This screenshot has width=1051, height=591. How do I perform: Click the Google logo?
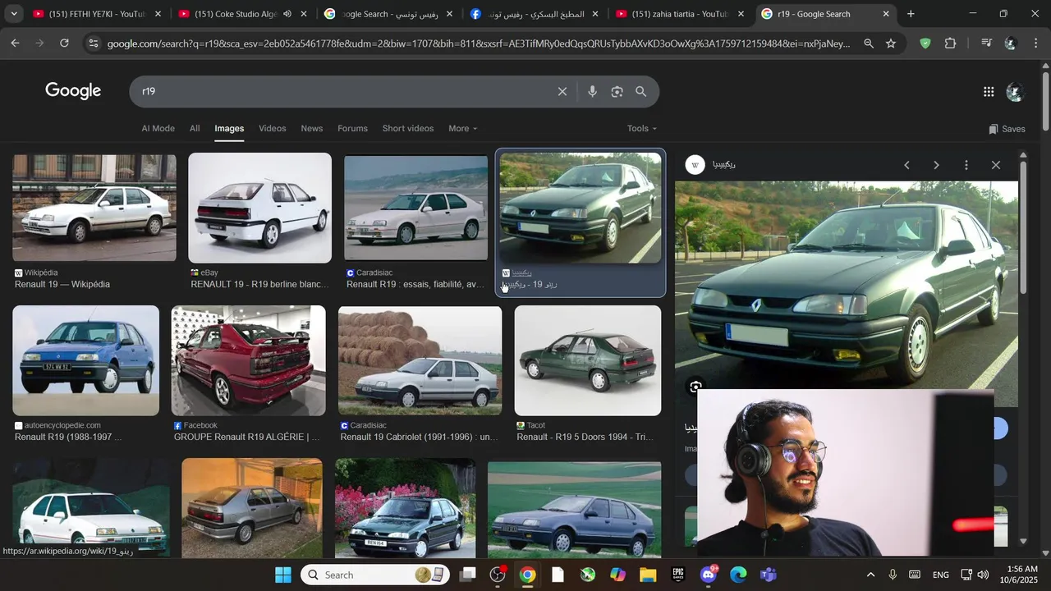click(x=73, y=91)
